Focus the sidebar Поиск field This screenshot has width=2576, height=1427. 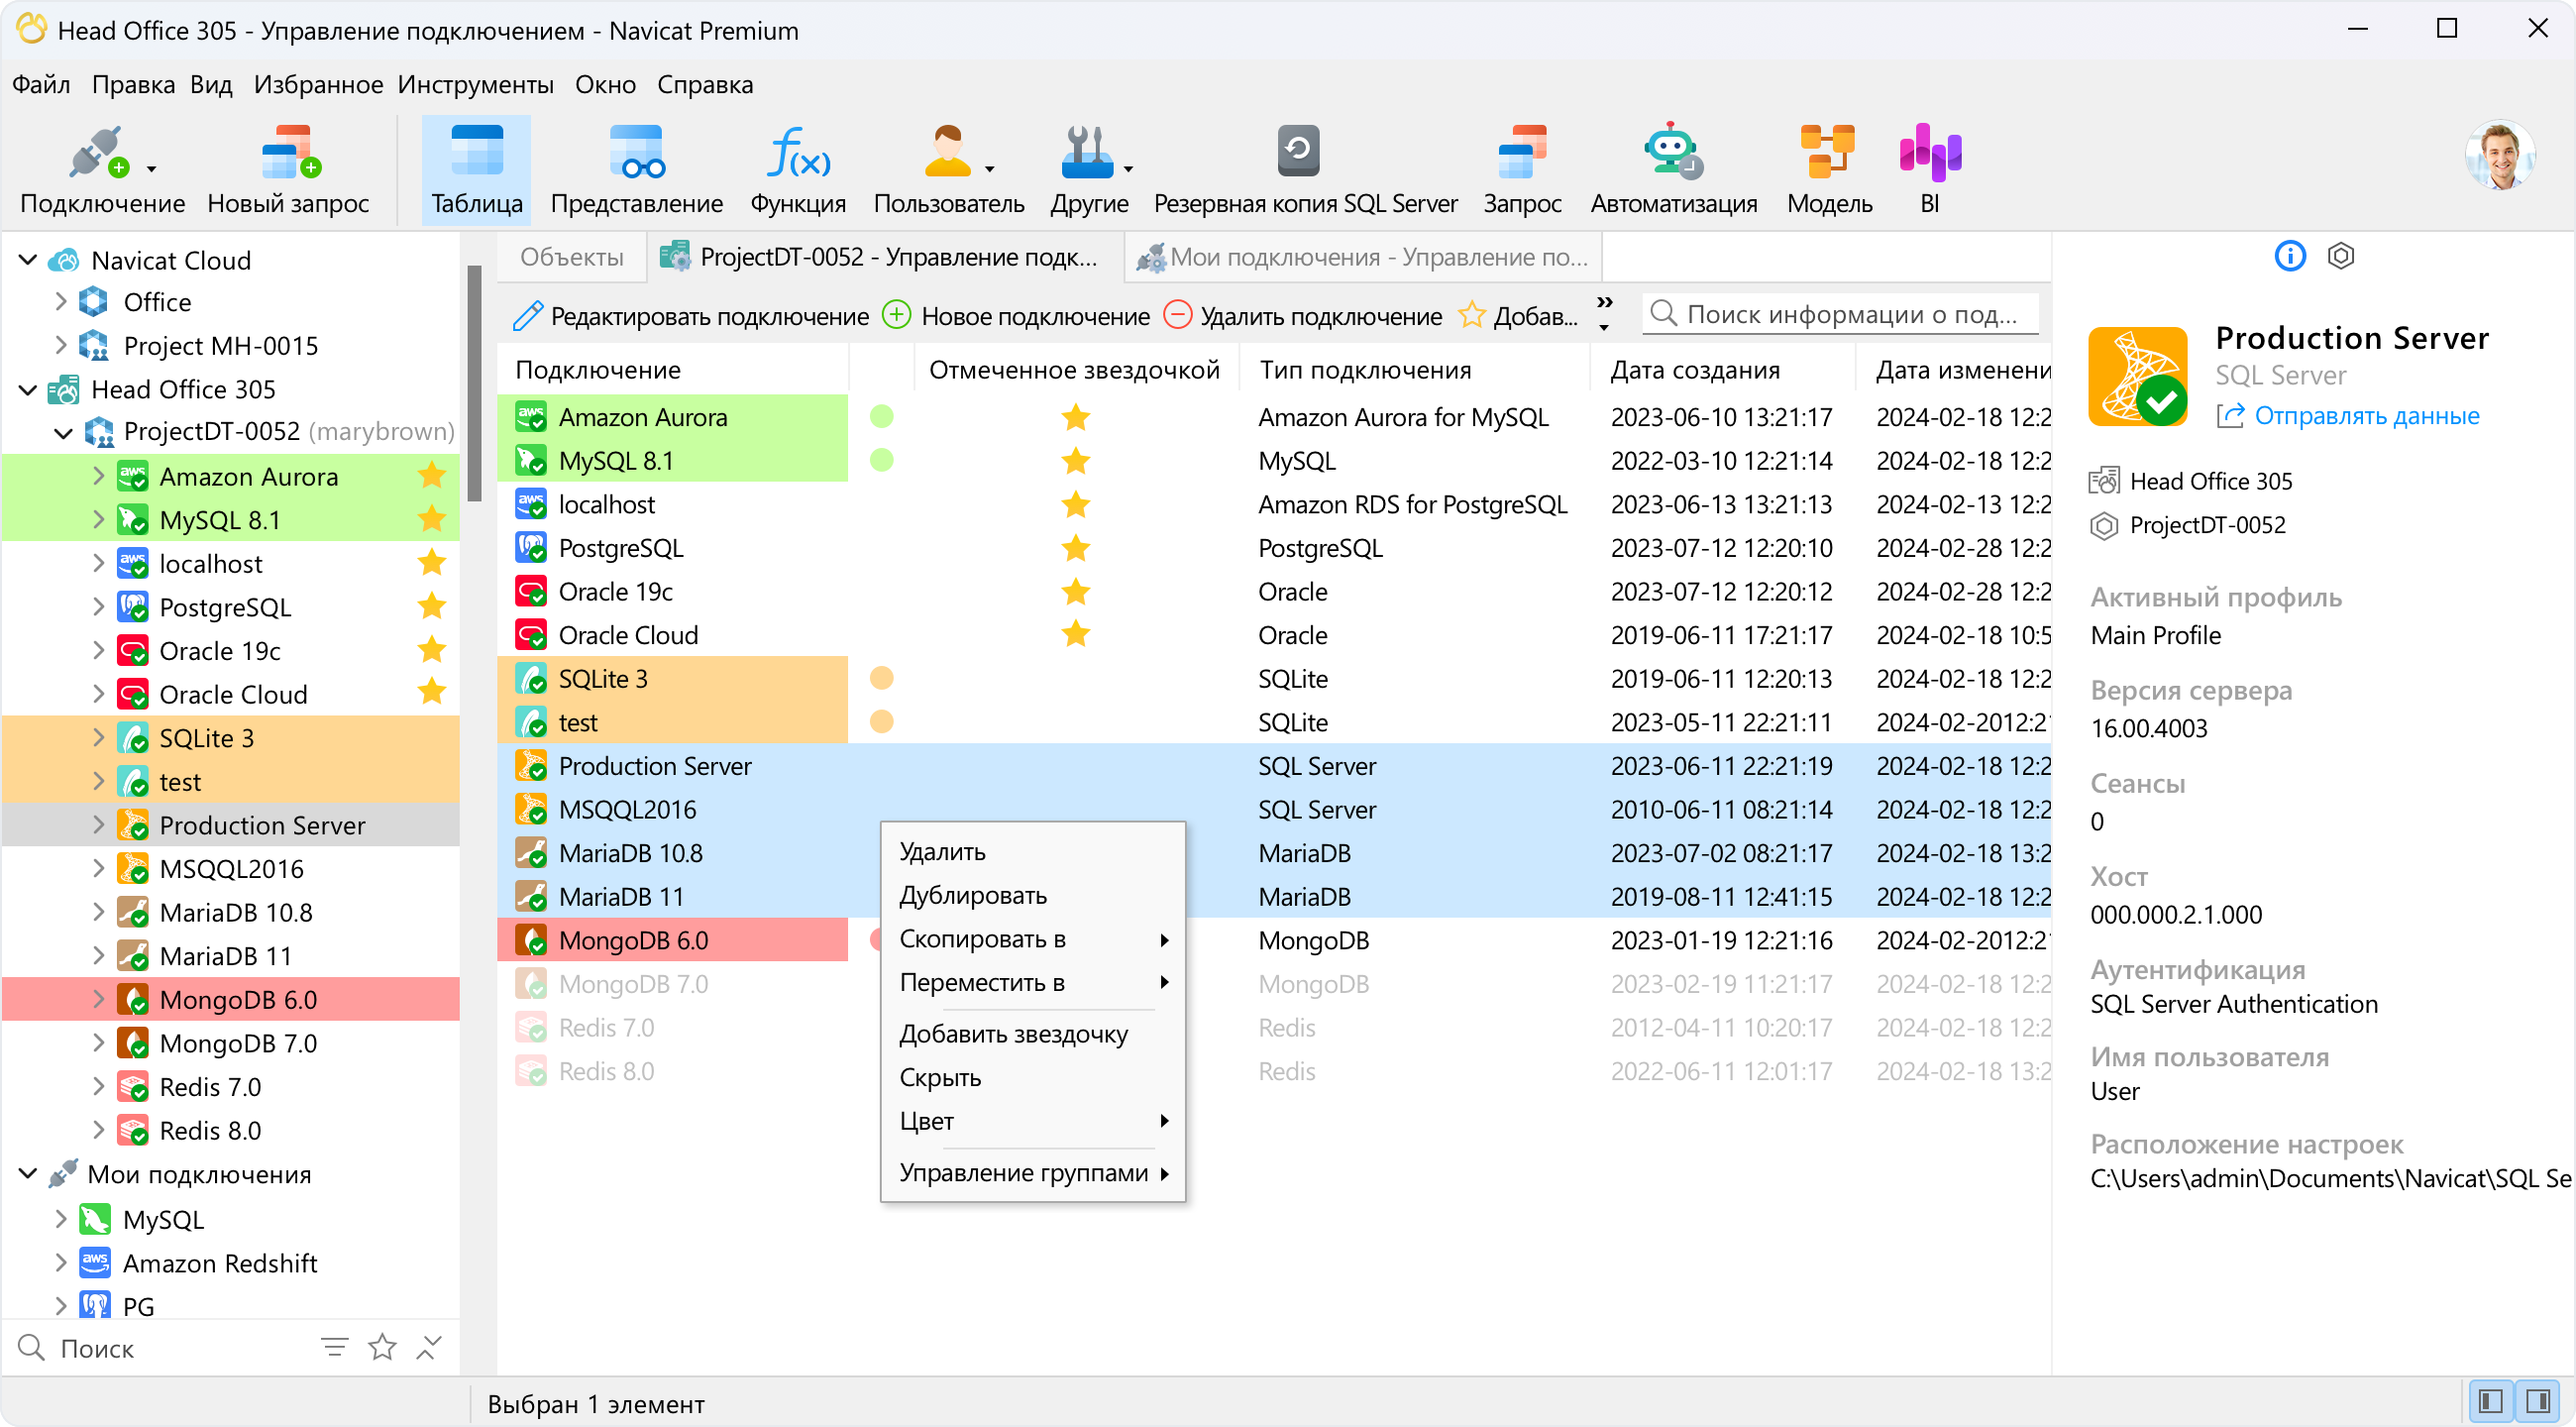pos(160,1348)
